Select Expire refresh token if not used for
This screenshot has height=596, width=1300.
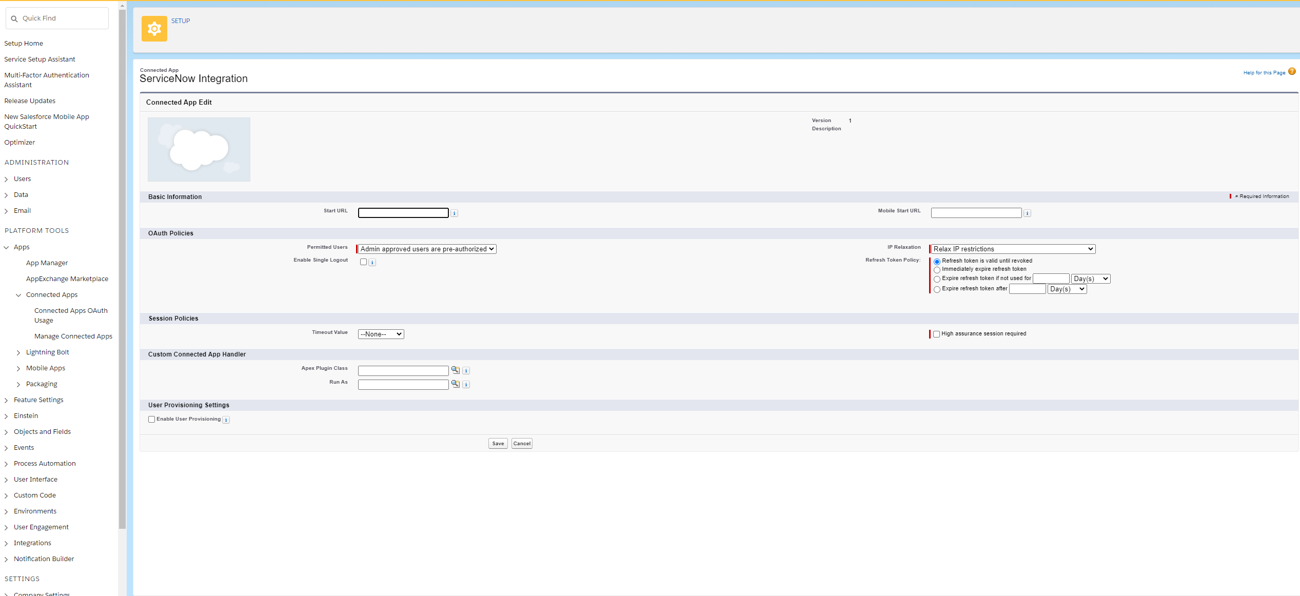[937, 280]
